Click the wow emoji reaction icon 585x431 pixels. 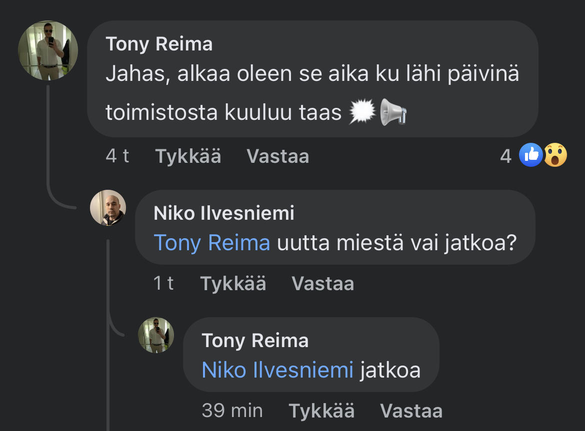[x=555, y=155]
